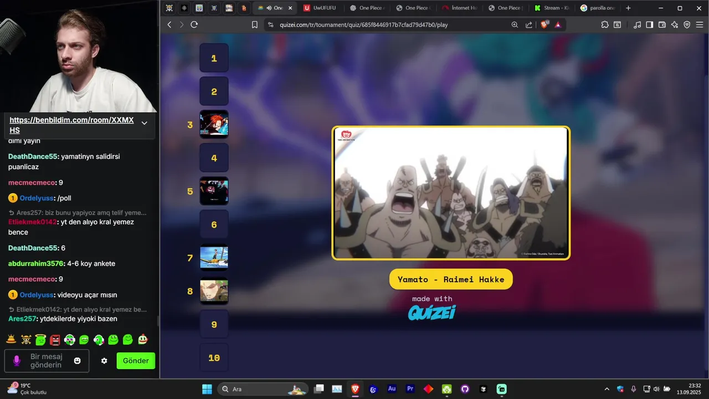The height and width of the screenshot is (399, 709).
Task: Select round 4 in the quiz list
Action: [x=214, y=158]
